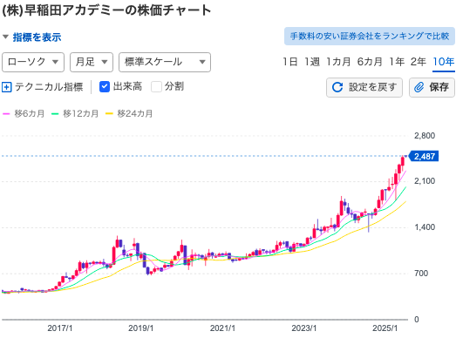Image resolution: width=456 pixels, height=338 pixels.
Task: Select the 1カ月 time range
Action: [x=338, y=62]
